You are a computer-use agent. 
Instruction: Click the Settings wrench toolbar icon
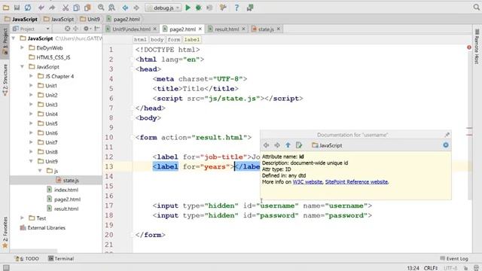click(x=223, y=8)
